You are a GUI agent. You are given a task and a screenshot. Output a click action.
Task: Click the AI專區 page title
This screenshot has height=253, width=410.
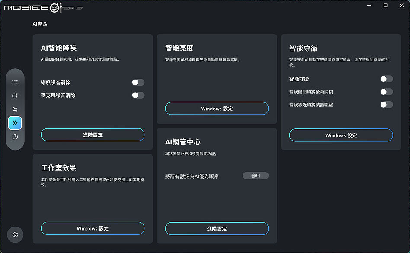(40, 24)
